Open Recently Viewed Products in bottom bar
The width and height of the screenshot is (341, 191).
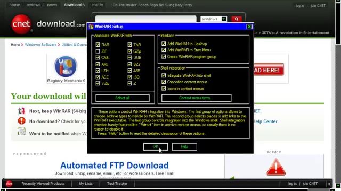[43, 184]
